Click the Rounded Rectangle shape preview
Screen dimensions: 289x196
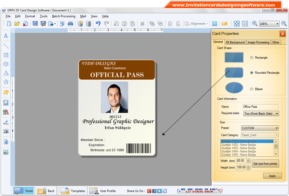click(x=234, y=72)
